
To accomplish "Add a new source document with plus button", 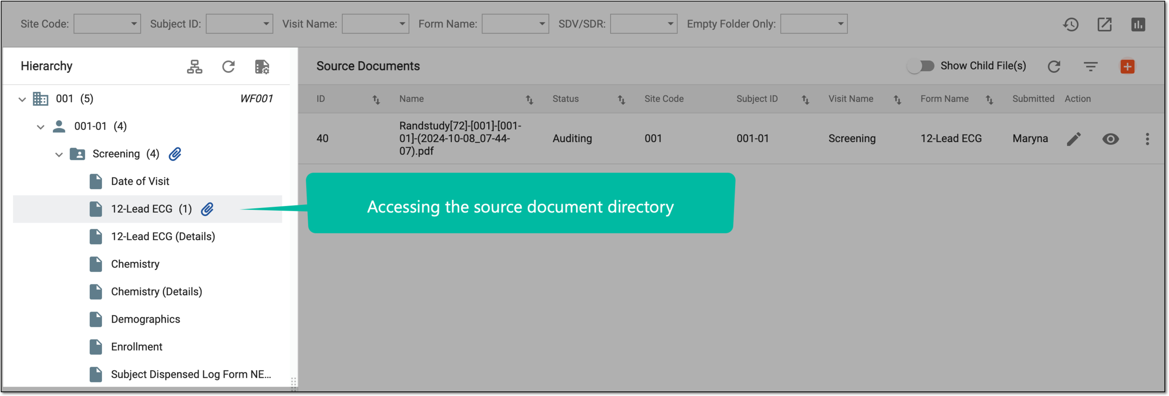I will tap(1127, 66).
